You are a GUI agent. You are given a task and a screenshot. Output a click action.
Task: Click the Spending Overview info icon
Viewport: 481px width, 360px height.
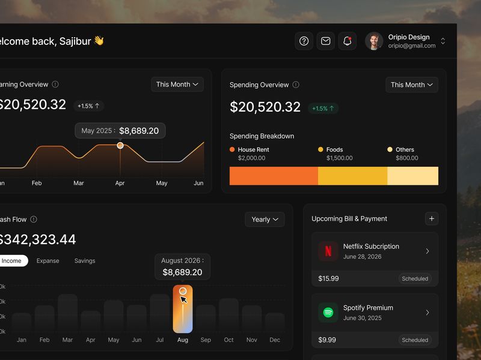click(x=295, y=85)
